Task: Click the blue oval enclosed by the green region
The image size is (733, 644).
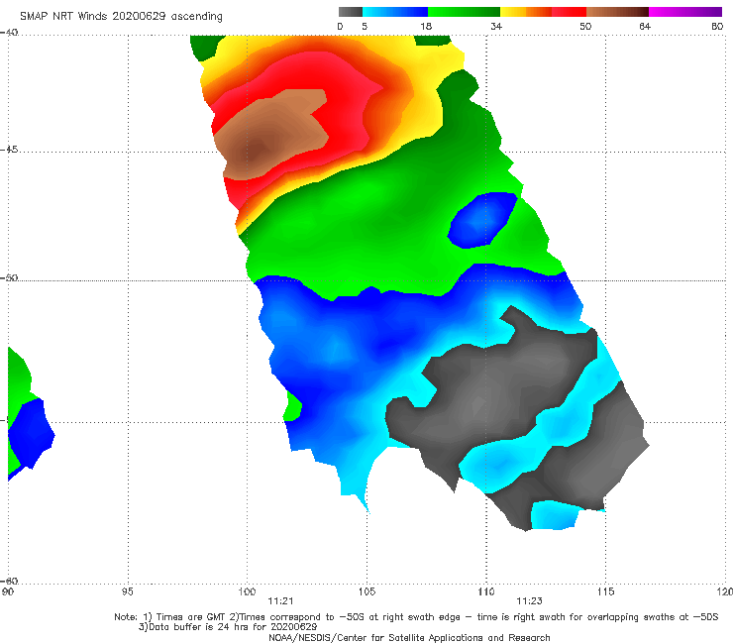Action: (481, 220)
